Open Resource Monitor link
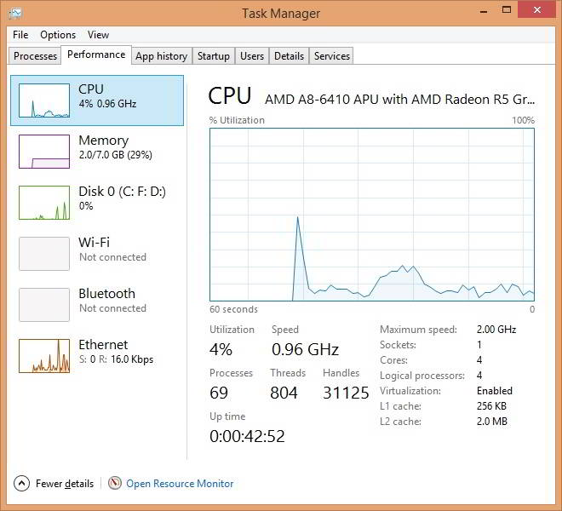 (180, 484)
